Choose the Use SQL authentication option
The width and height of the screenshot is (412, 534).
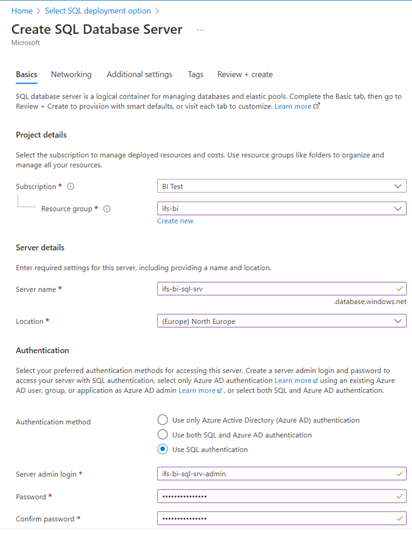click(162, 449)
